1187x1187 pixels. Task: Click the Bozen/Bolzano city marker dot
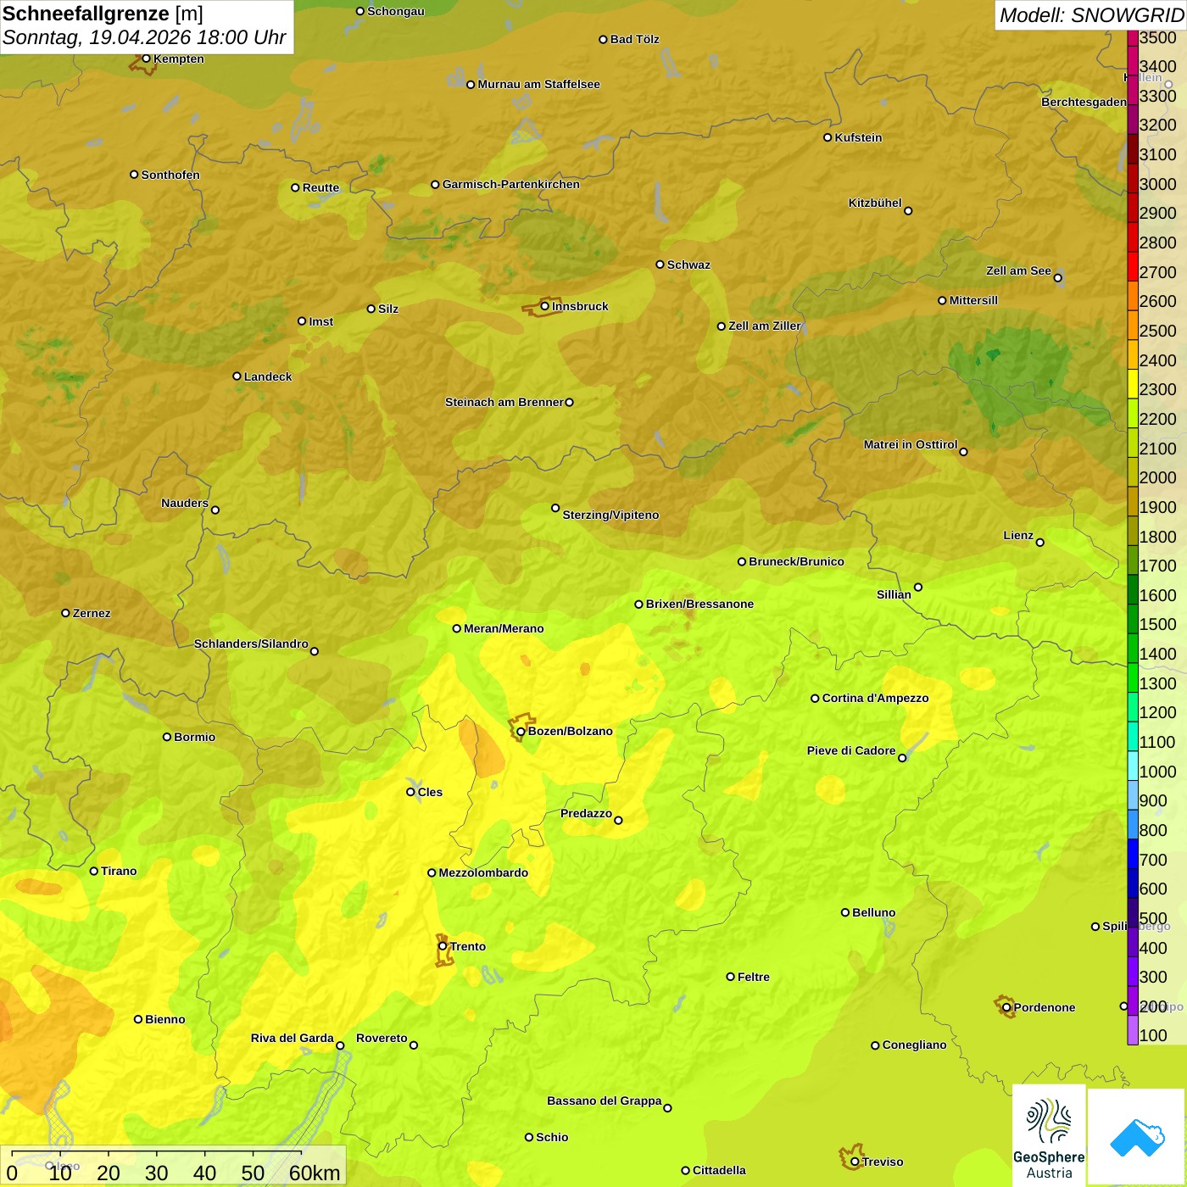coord(521,731)
